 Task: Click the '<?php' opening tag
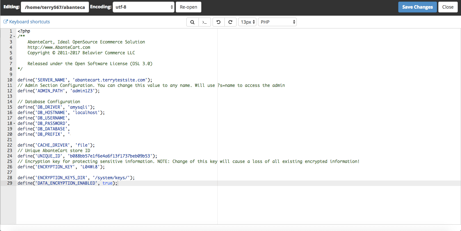[24, 31]
